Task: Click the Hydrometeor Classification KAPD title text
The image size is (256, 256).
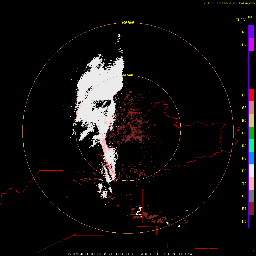Action: (129, 254)
